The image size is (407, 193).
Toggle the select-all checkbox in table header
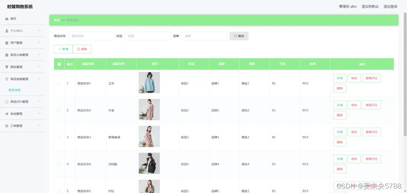tap(59, 64)
